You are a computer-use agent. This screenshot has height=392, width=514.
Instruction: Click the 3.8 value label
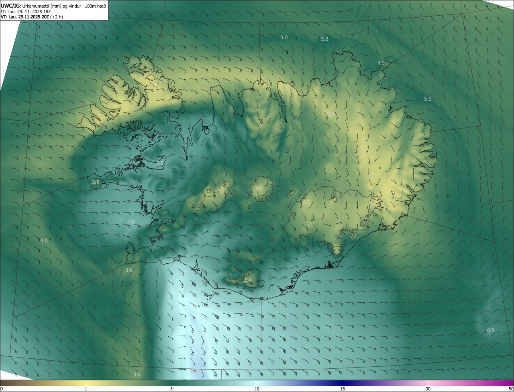(128, 271)
